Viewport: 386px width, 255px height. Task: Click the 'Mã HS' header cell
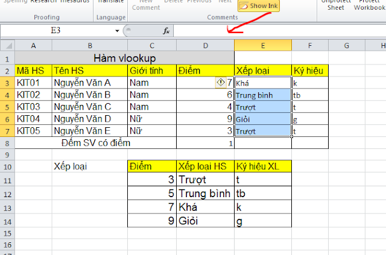[x=34, y=71]
